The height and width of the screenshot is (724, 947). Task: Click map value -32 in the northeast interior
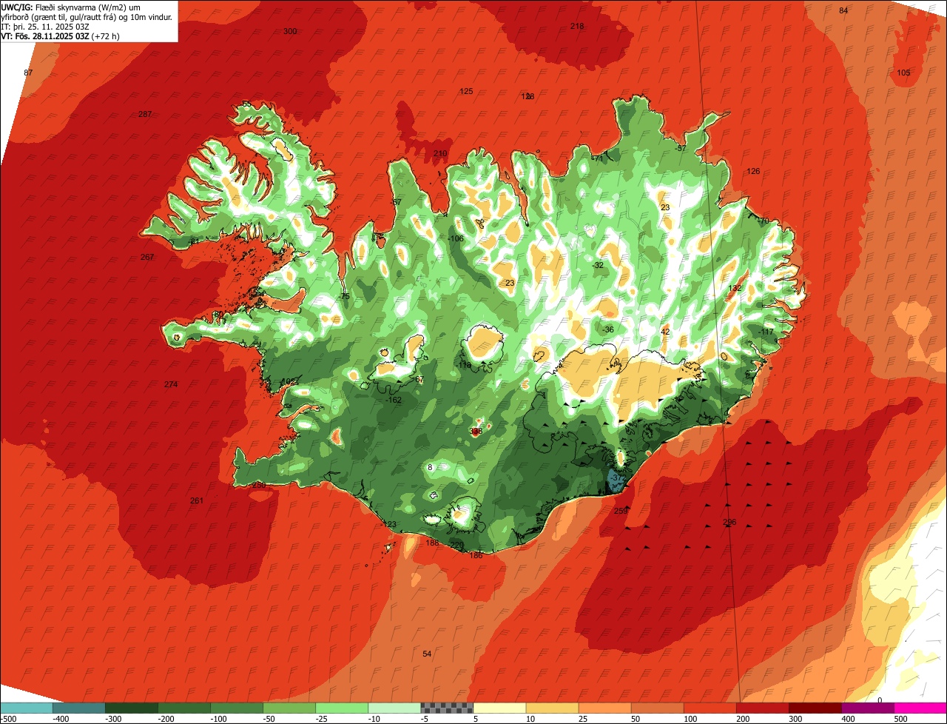(x=598, y=265)
